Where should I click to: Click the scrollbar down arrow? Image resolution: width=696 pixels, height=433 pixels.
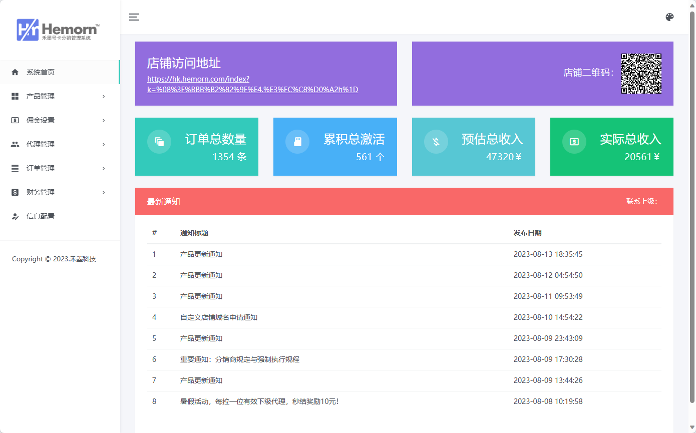(x=692, y=427)
